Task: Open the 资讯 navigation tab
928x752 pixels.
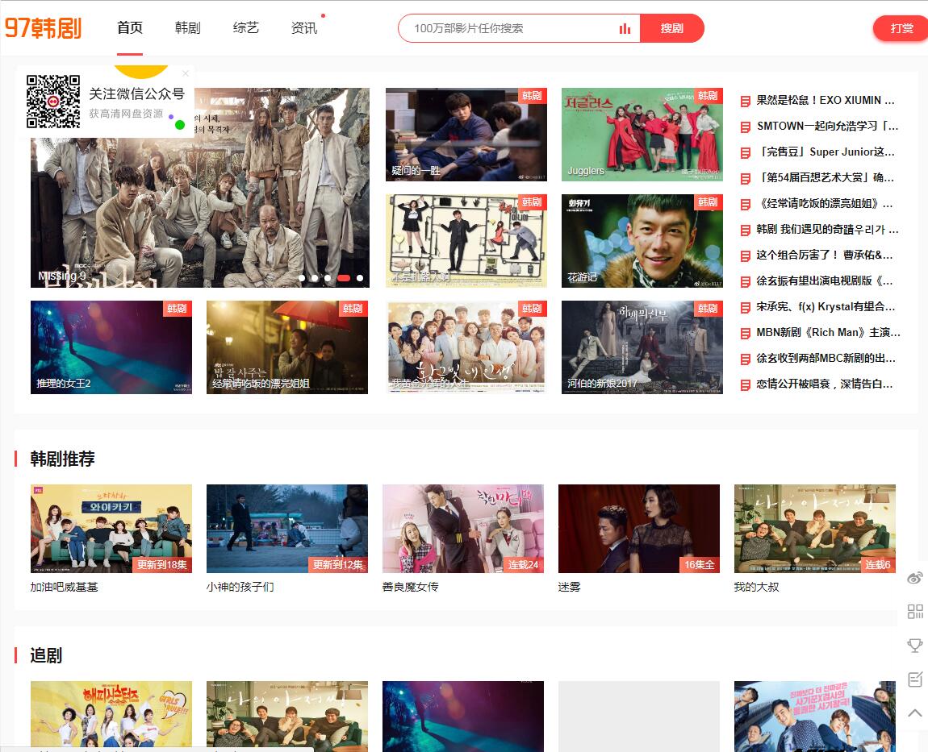Action: click(x=304, y=27)
